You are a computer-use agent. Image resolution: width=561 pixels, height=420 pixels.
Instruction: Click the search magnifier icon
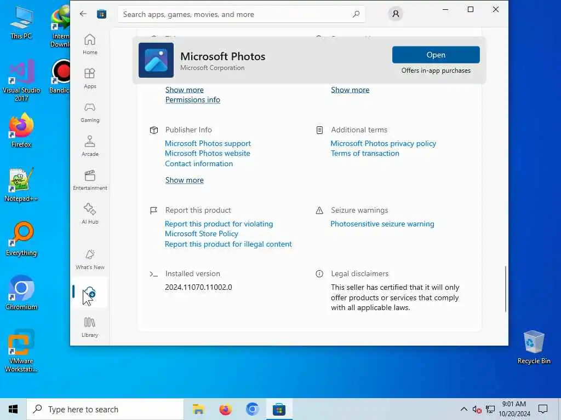pos(356,14)
